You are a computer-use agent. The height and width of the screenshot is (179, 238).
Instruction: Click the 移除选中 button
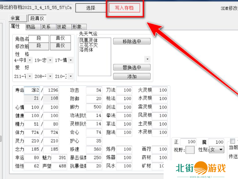[132, 41]
